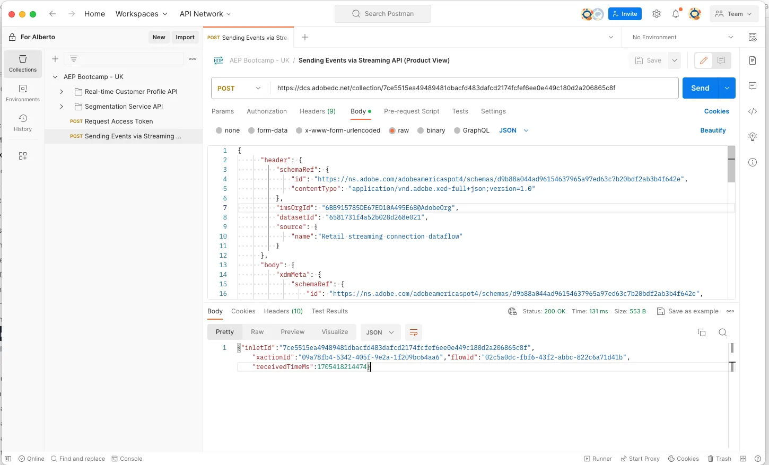Click the request body editor scrollbar
This screenshot has width=769, height=465.
731,164
